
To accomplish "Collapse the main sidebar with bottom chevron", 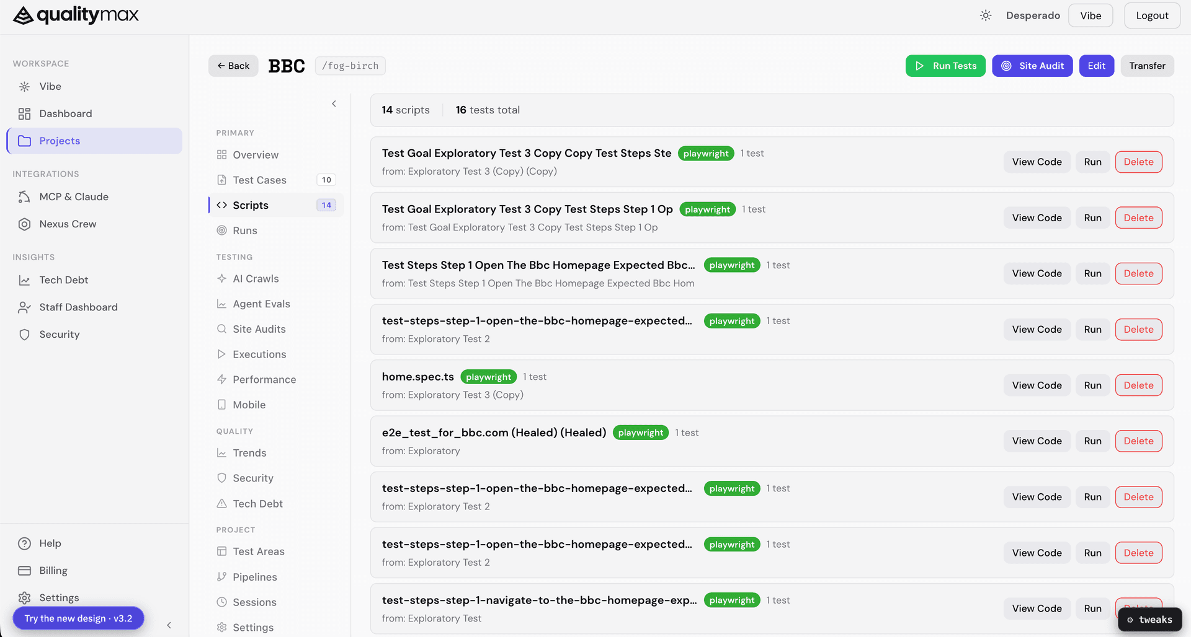I will 169,625.
